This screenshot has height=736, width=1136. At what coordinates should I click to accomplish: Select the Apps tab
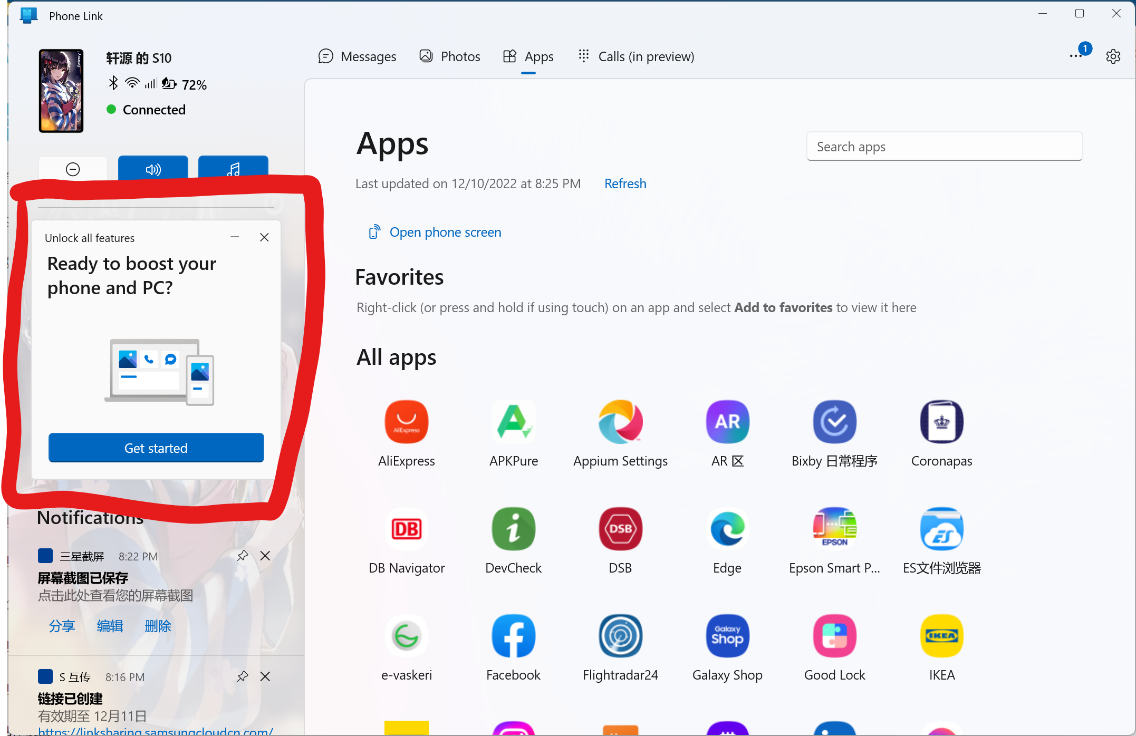[528, 56]
